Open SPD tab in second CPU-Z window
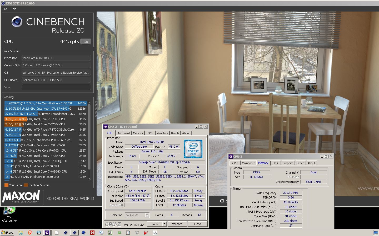The width and height of the screenshot is (379, 236). tap(275, 163)
